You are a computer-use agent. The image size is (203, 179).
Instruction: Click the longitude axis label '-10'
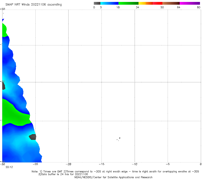pos(135,164)
